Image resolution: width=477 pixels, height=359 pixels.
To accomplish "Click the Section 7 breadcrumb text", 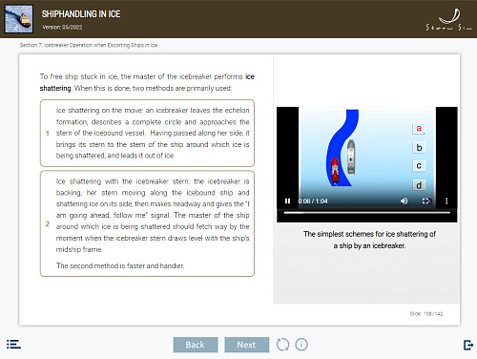I will click(x=89, y=45).
